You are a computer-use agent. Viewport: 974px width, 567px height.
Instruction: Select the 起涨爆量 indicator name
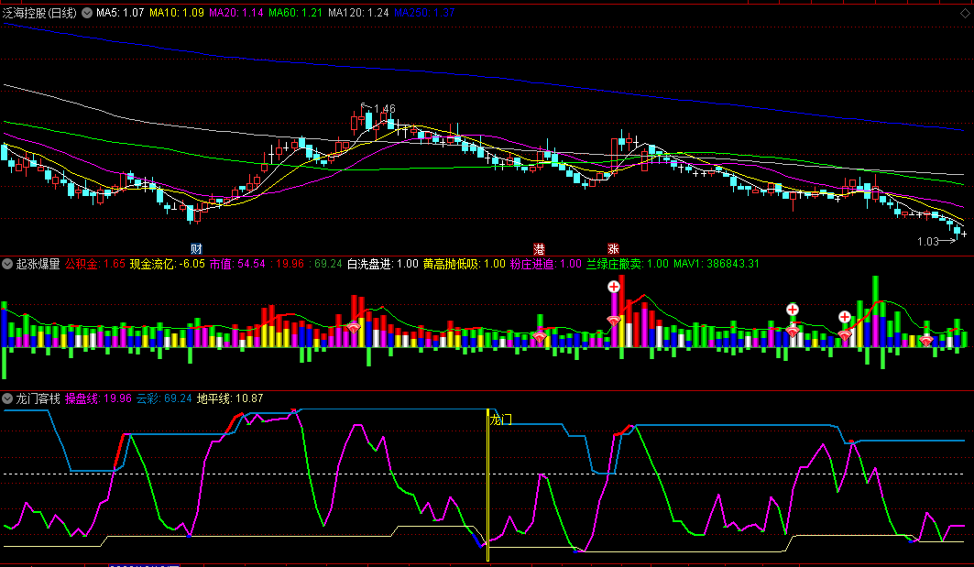click(x=38, y=264)
